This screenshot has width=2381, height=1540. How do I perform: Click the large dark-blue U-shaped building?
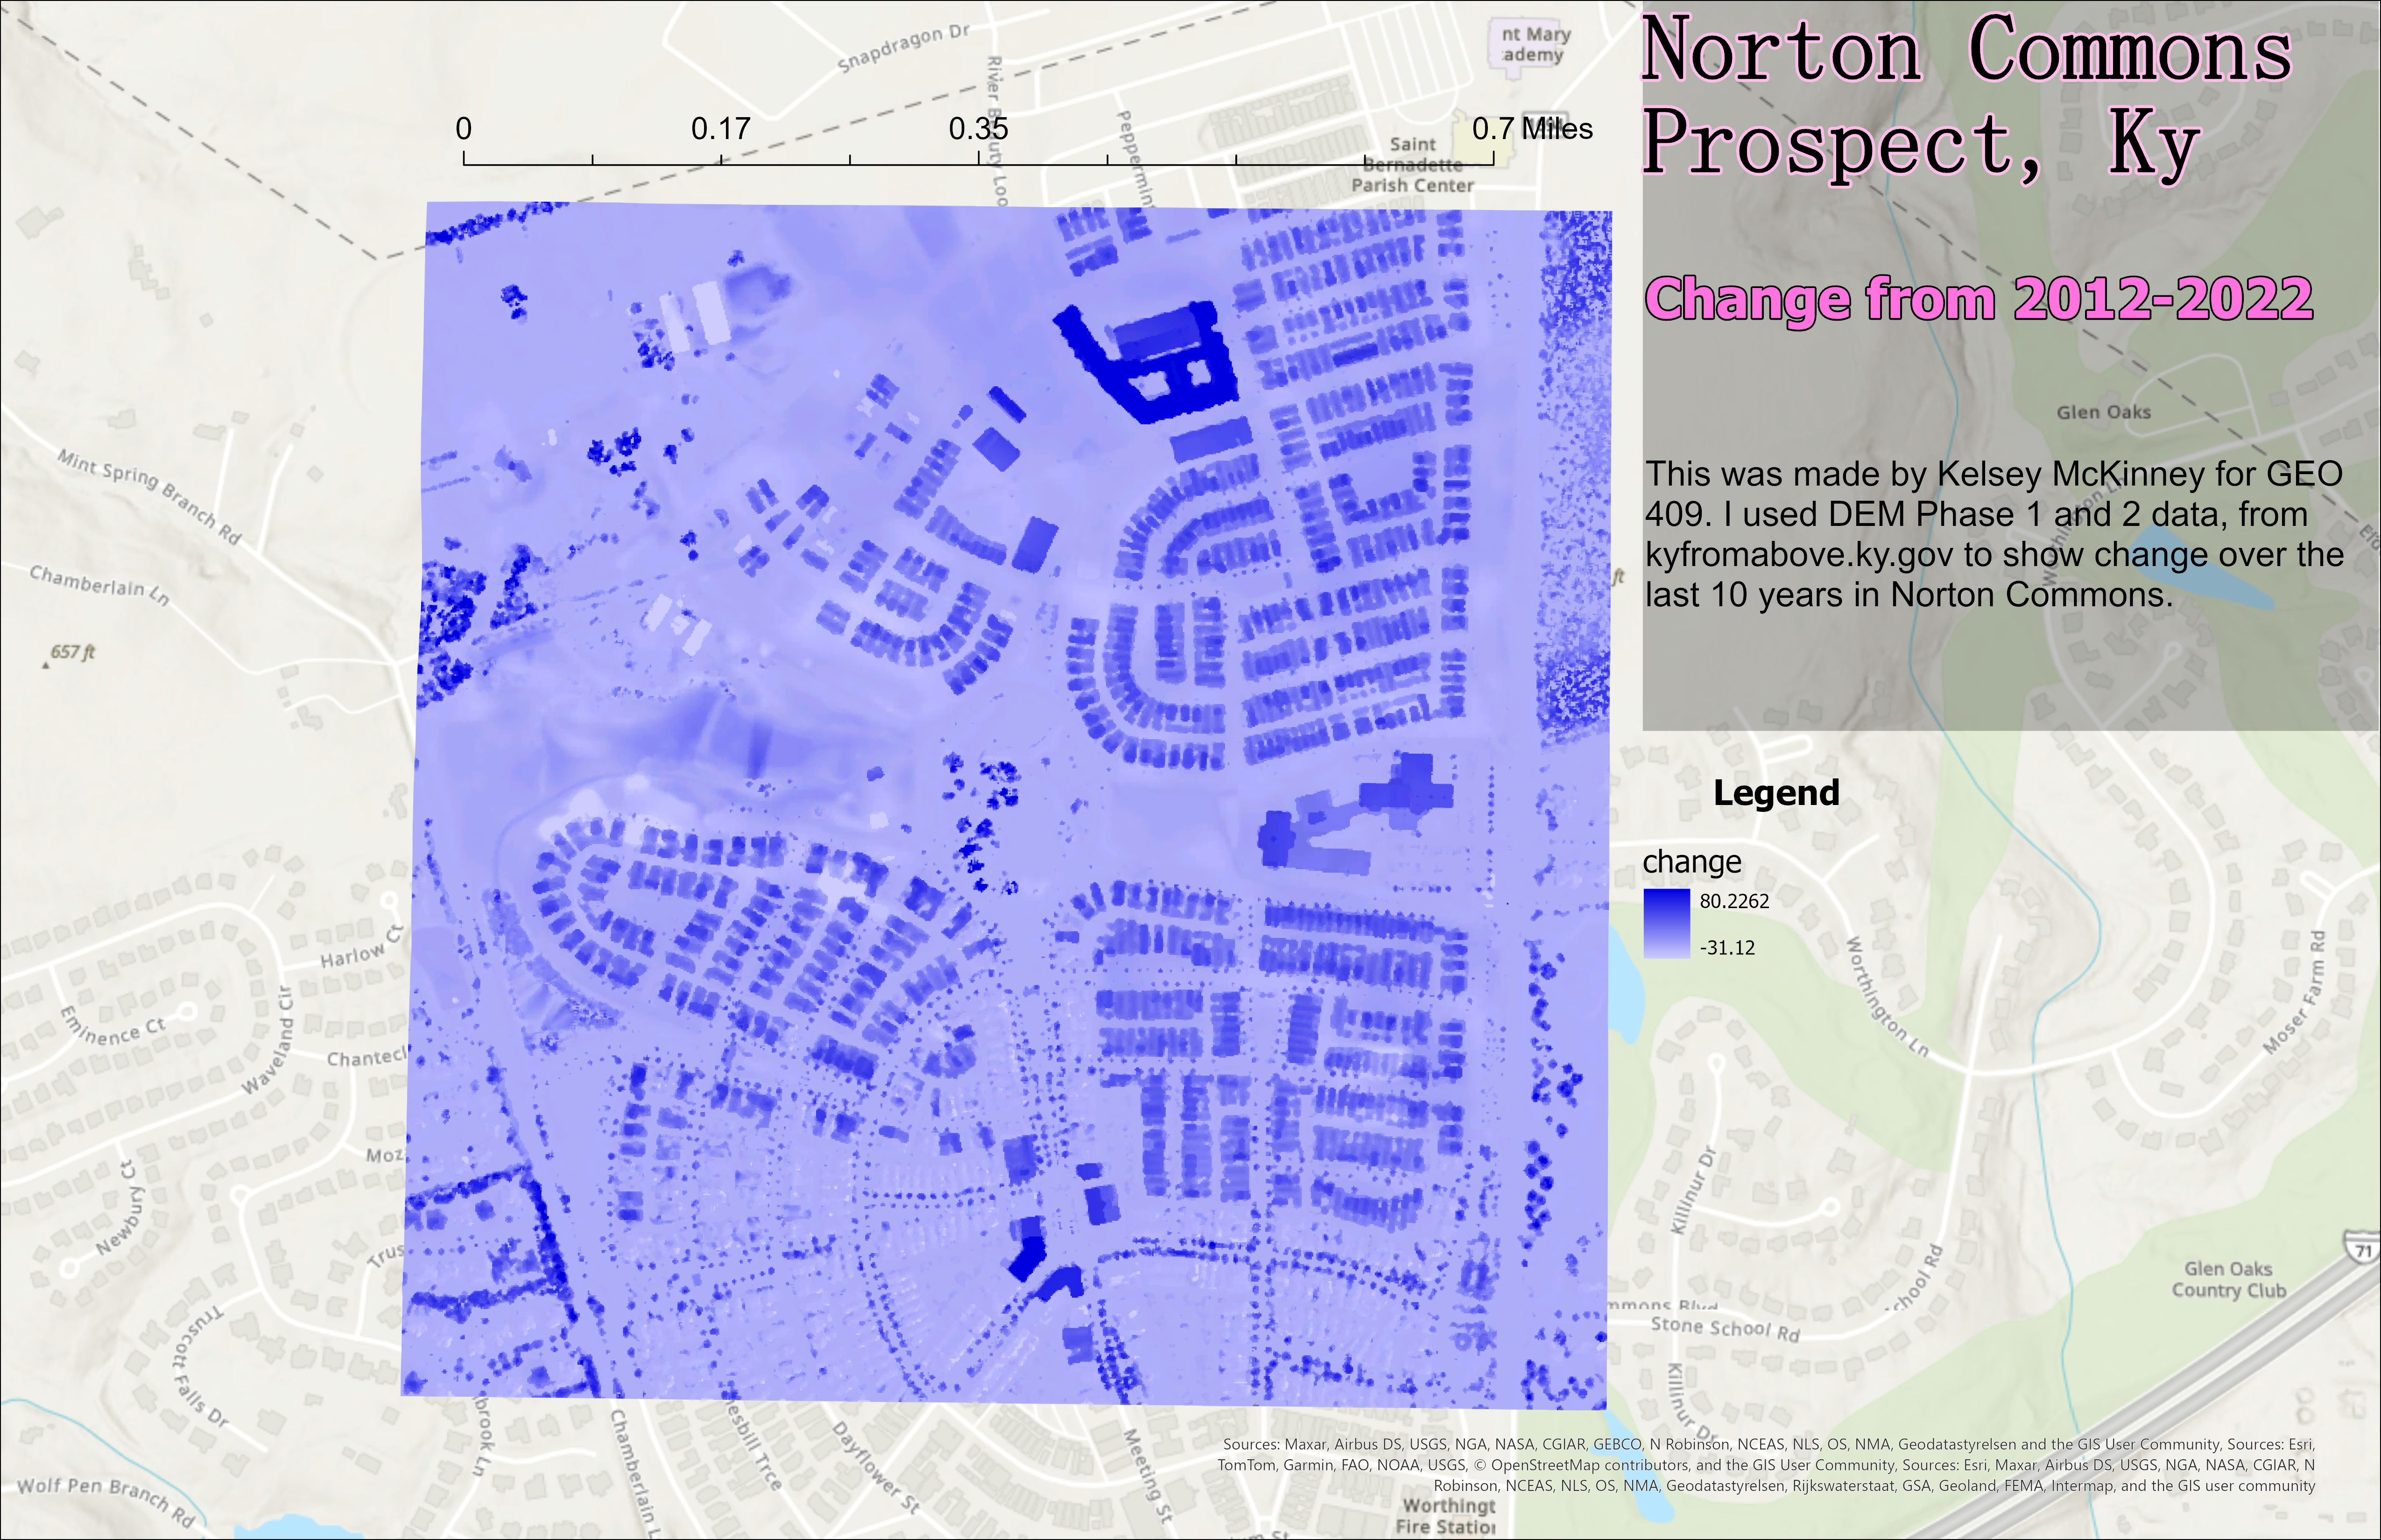pos(1148,362)
